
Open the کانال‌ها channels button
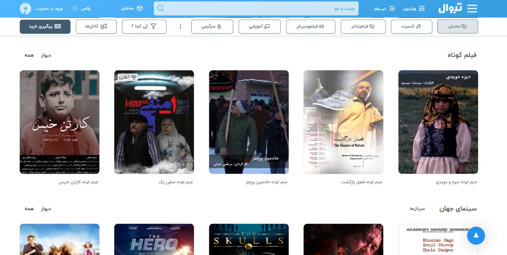(x=96, y=26)
